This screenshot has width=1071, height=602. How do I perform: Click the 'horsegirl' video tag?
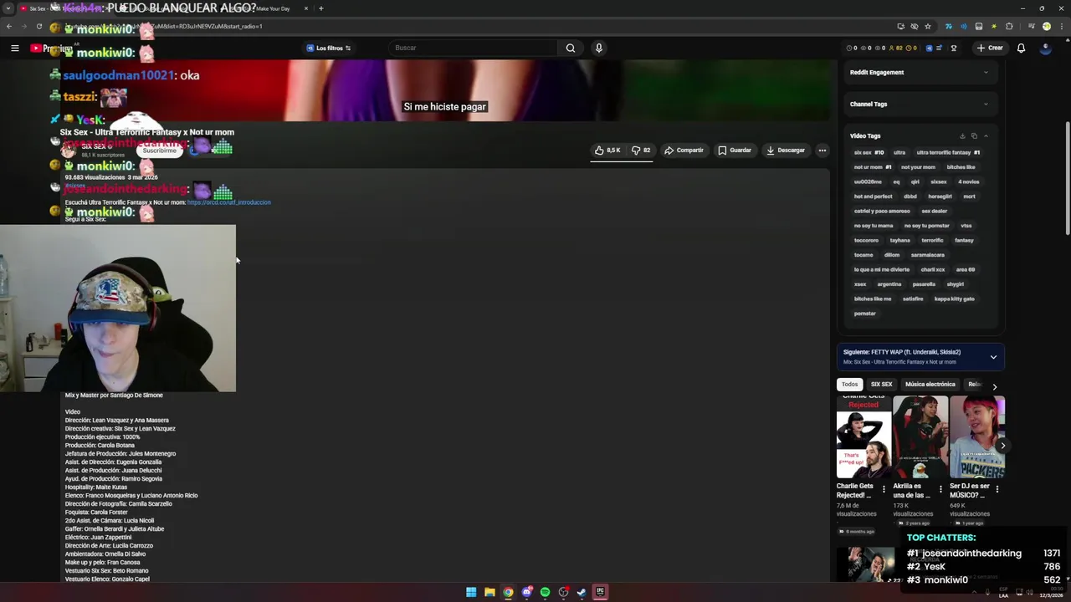click(x=940, y=196)
